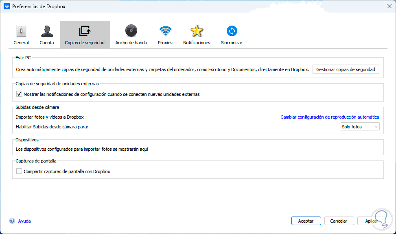
Task: Open the Cuenta account tab
Action: [x=47, y=35]
